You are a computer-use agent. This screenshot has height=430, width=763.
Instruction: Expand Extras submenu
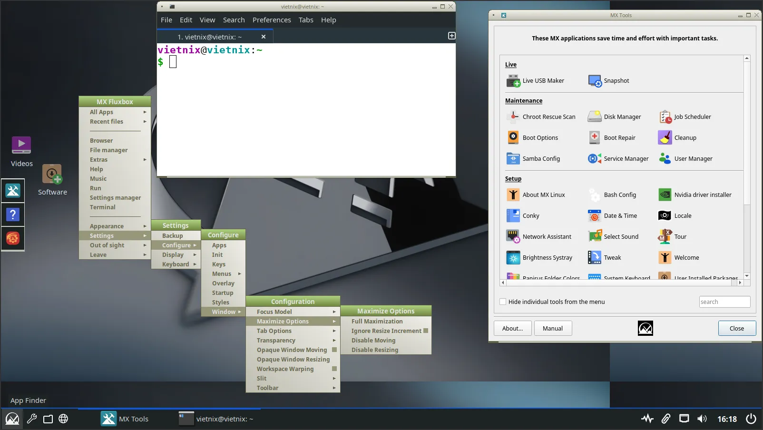pyautogui.click(x=115, y=160)
